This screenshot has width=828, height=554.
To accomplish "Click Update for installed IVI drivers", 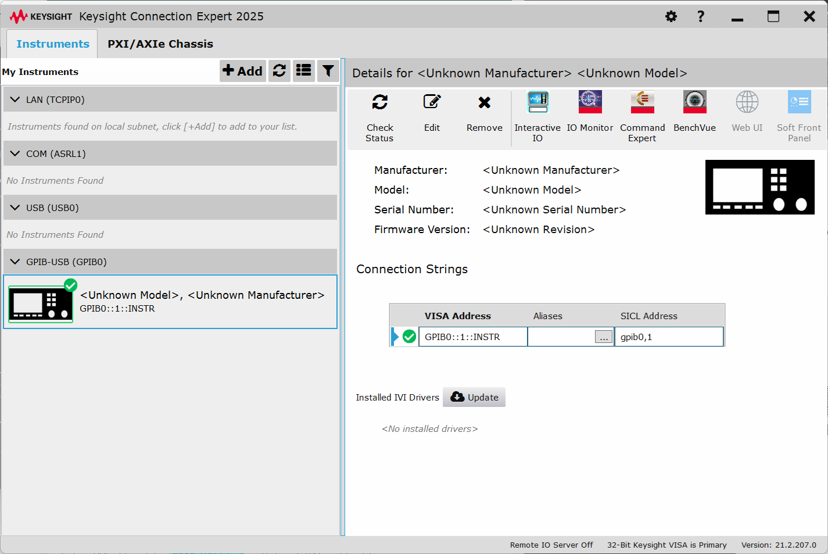I will pyautogui.click(x=474, y=398).
